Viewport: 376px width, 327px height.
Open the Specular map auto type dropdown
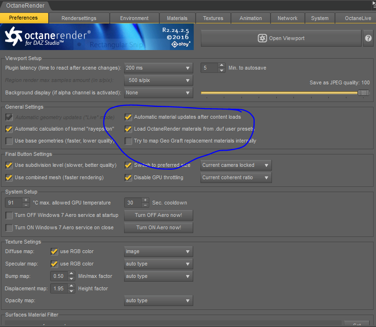[x=158, y=264]
